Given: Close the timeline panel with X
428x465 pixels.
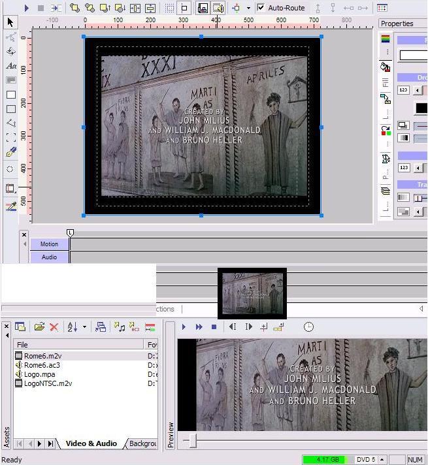Looking at the screenshot, I should point(24,234).
